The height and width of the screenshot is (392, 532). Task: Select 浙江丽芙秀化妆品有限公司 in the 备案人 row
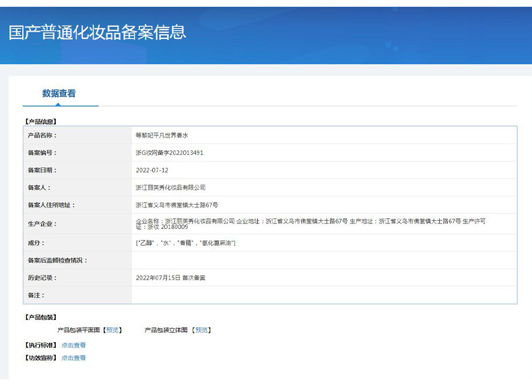click(x=170, y=188)
